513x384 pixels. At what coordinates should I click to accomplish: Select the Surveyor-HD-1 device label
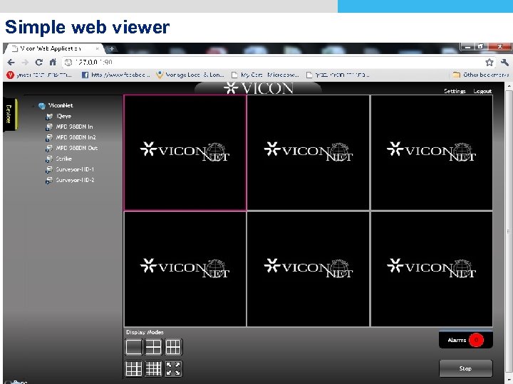(x=75, y=169)
